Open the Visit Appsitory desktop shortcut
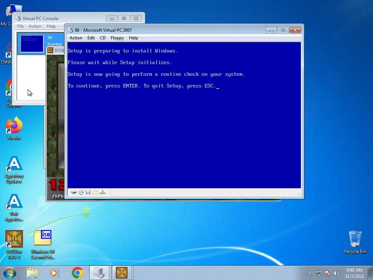The height and width of the screenshot is (280, 373). coord(14,207)
